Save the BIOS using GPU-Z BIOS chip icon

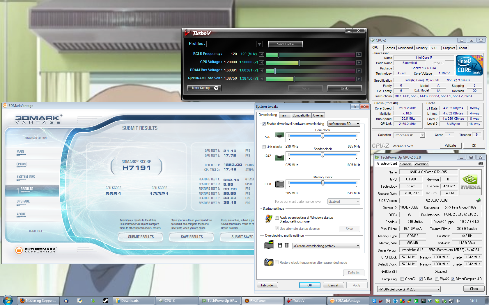(478, 200)
